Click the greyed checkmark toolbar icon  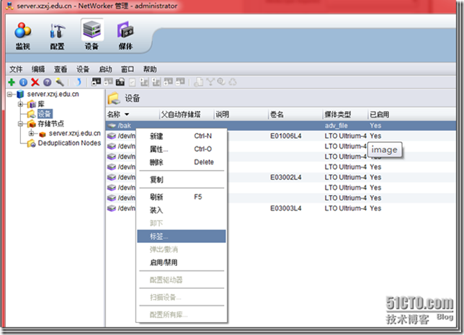coord(133,82)
